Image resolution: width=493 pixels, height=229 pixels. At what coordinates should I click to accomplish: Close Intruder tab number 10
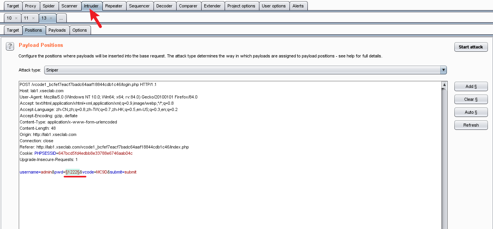coord(16,18)
